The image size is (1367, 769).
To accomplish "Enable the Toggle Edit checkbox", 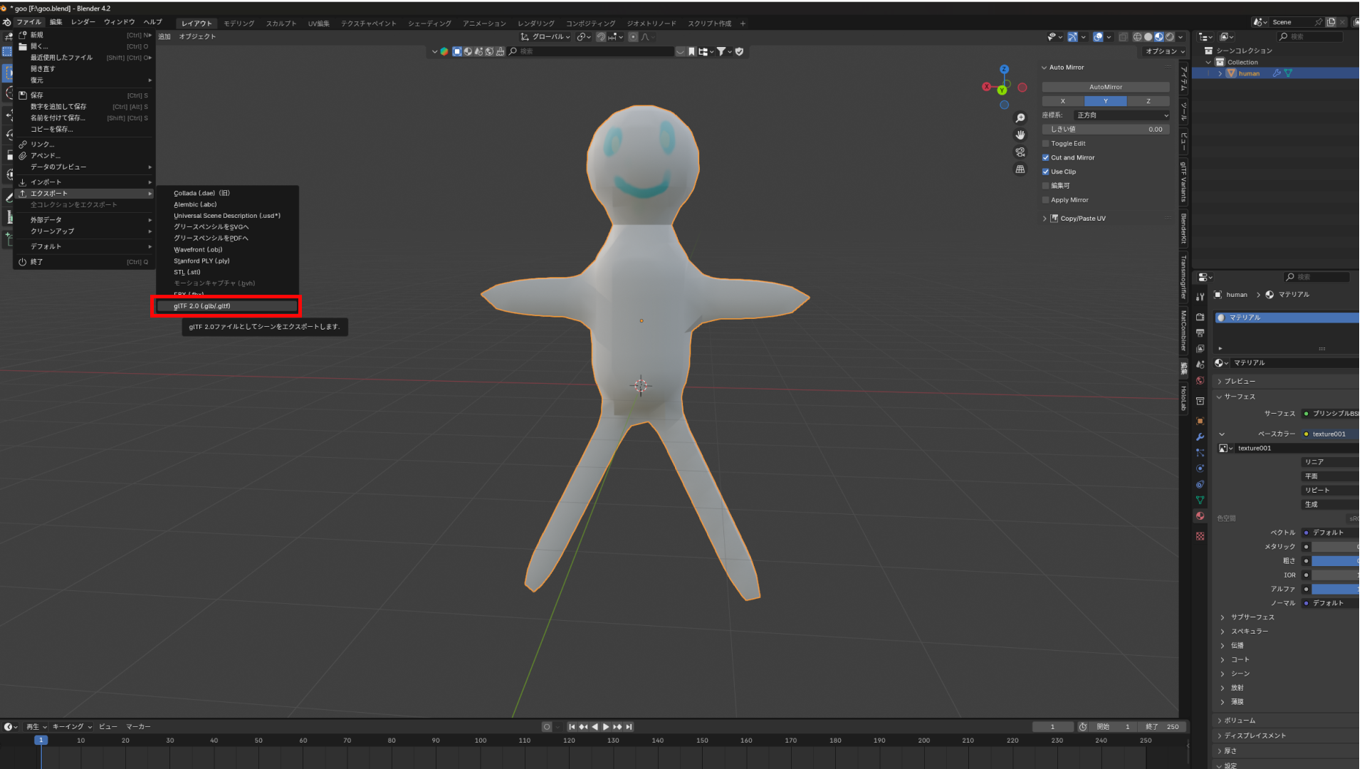I will 1045,144.
